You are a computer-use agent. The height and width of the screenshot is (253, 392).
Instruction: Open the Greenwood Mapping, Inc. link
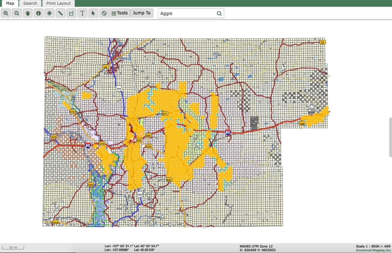click(373, 250)
